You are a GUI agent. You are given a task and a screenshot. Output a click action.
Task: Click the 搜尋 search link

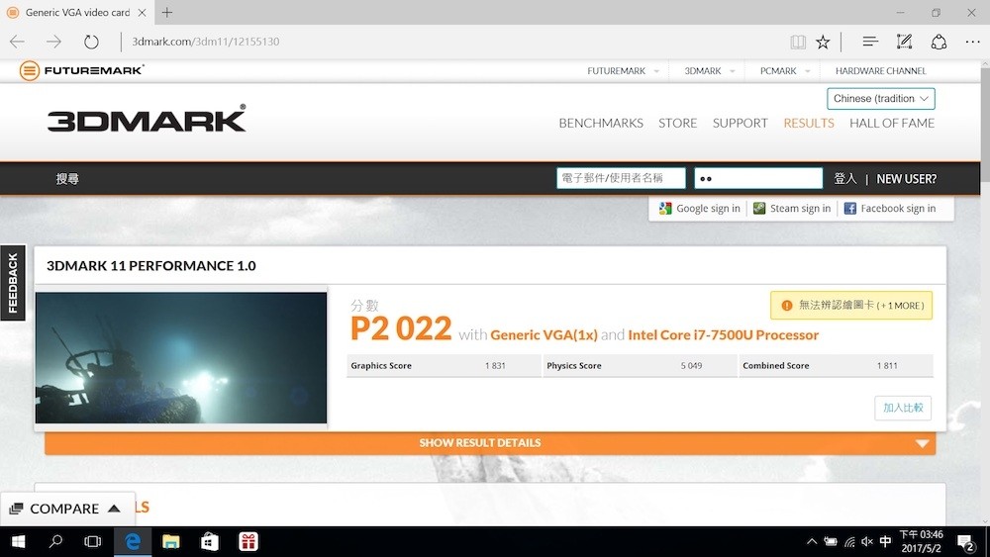click(x=67, y=178)
